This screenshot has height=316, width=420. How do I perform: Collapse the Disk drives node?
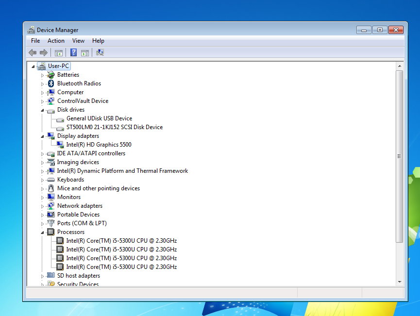pos(42,110)
